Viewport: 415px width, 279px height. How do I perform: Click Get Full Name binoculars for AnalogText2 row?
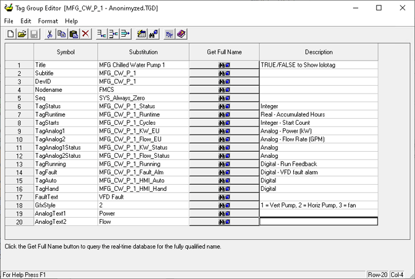coord(224,222)
